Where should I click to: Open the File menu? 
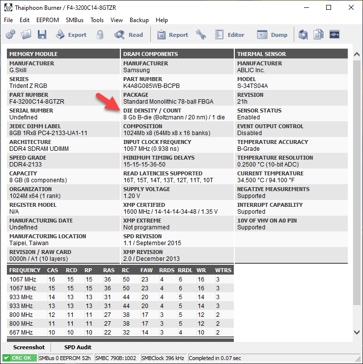coord(8,20)
